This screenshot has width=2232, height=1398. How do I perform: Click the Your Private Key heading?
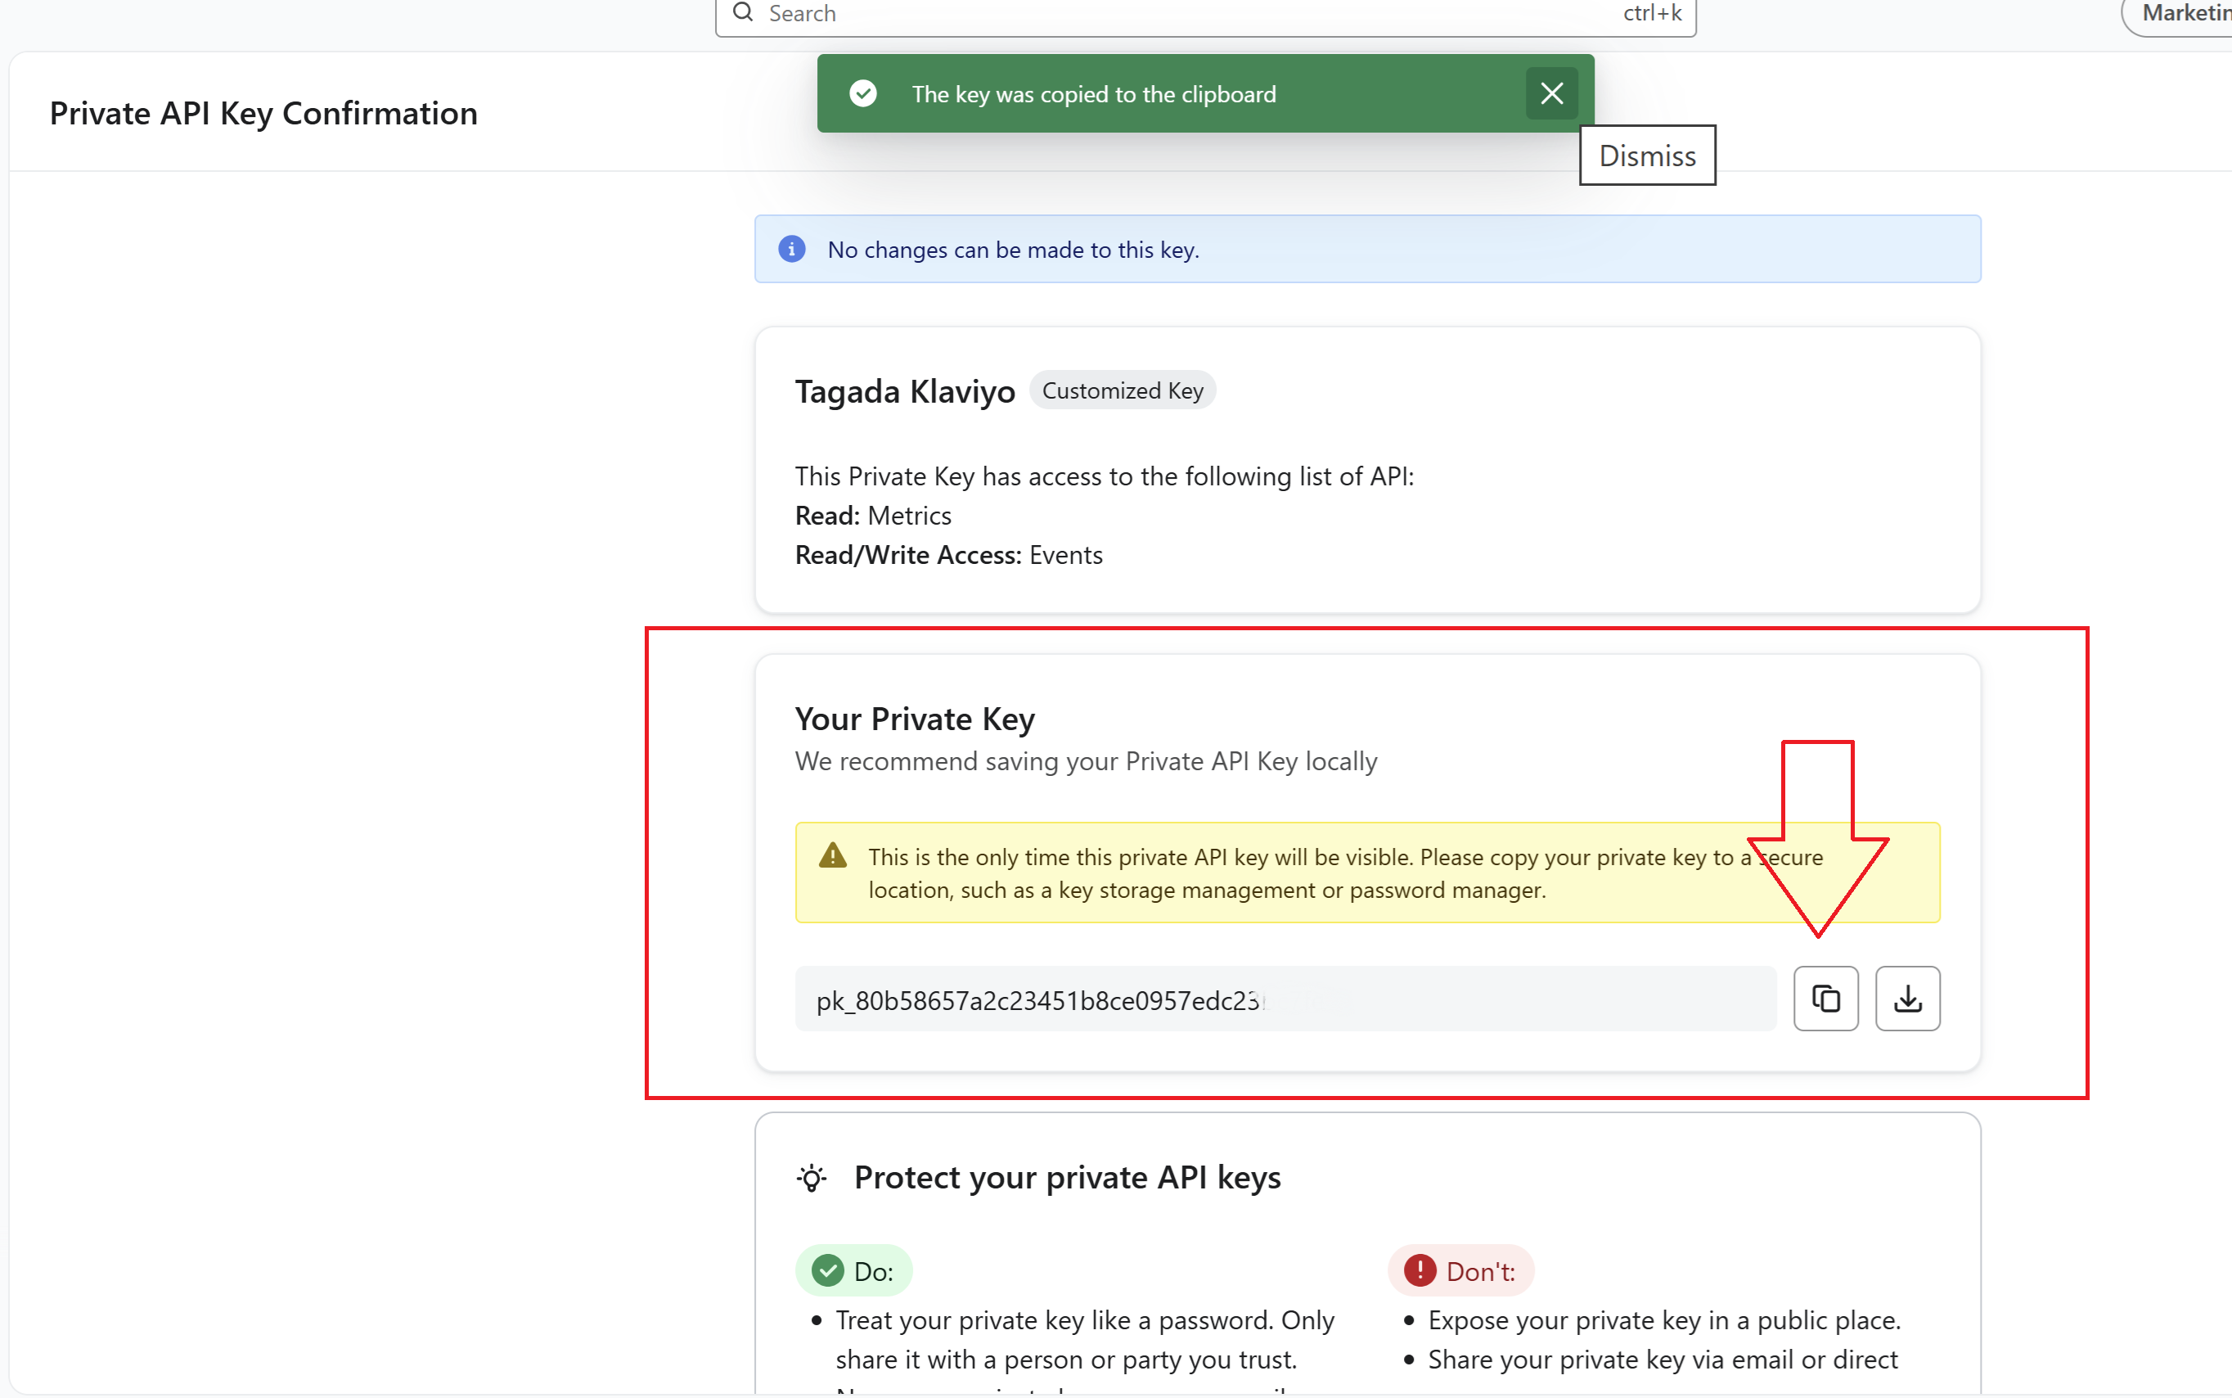[x=914, y=719]
